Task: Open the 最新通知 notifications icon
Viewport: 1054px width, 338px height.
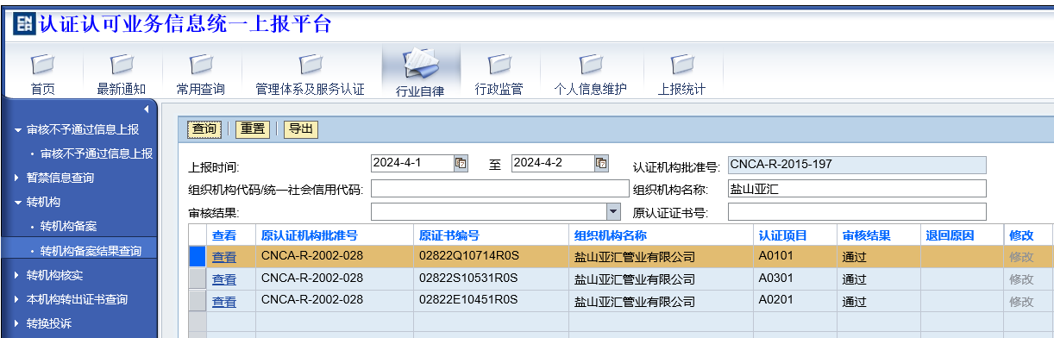Action: pos(122,66)
